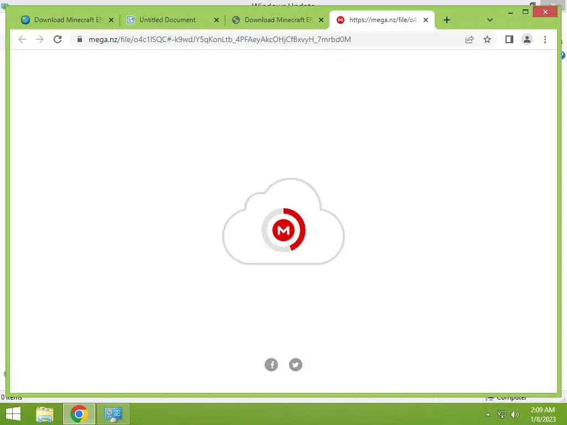
Task: Close the mega.nz tab
Action: [426, 20]
